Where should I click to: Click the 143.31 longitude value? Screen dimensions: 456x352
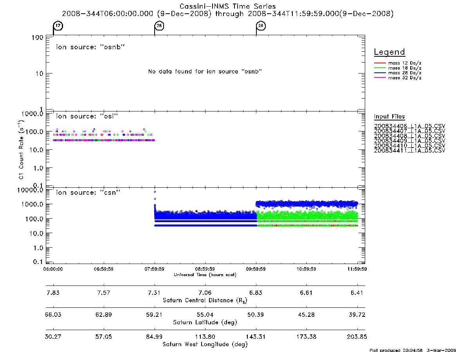coord(256,337)
